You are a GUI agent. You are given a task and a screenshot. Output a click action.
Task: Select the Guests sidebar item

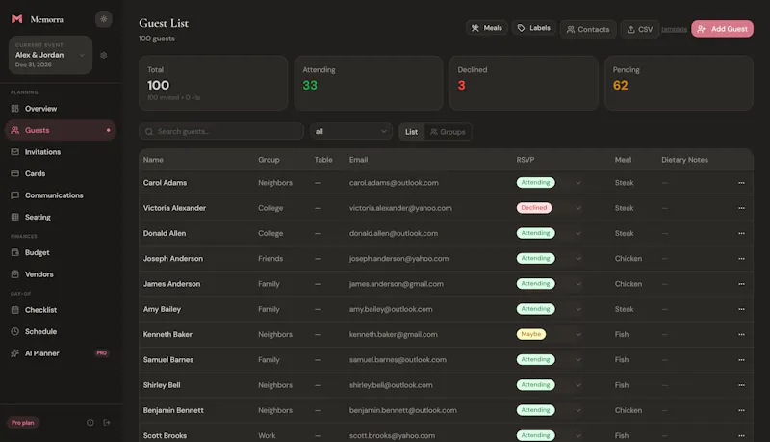point(60,130)
